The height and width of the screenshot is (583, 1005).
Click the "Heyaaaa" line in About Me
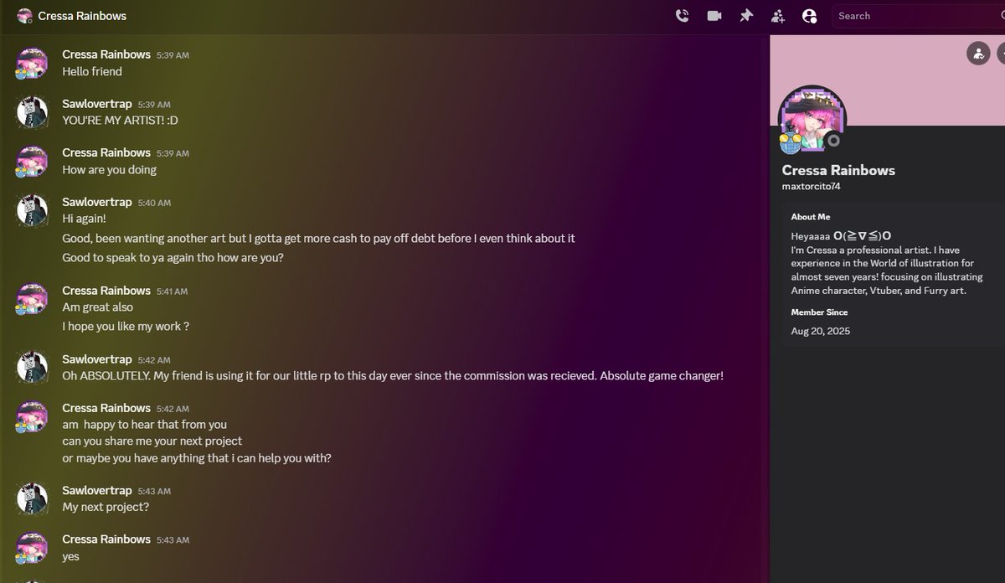[x=841, y=236]
